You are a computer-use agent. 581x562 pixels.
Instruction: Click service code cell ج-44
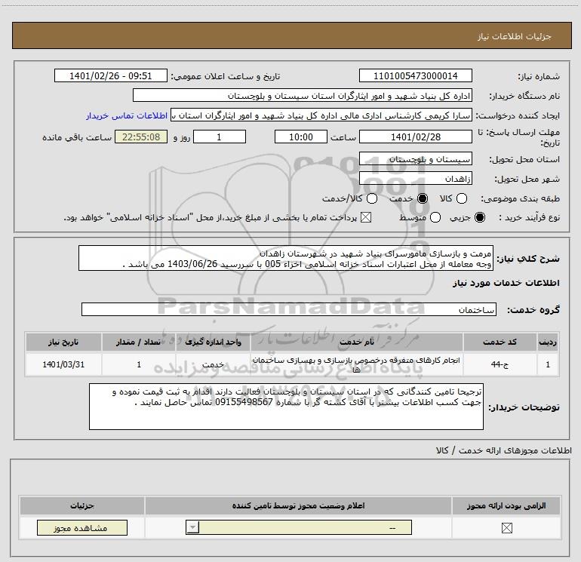pos(500,364)
